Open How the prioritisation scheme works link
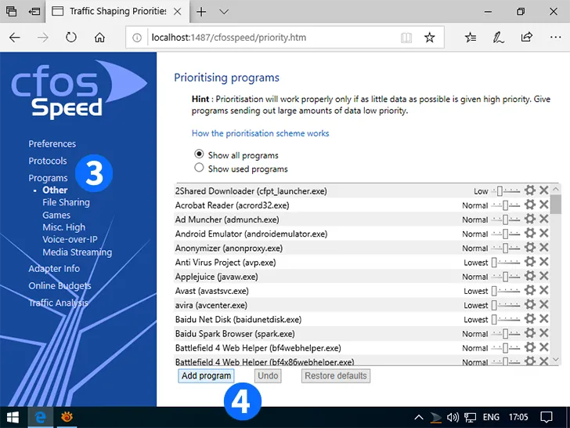Viewport: 570px width, 428px height. (x=260, y=133)
